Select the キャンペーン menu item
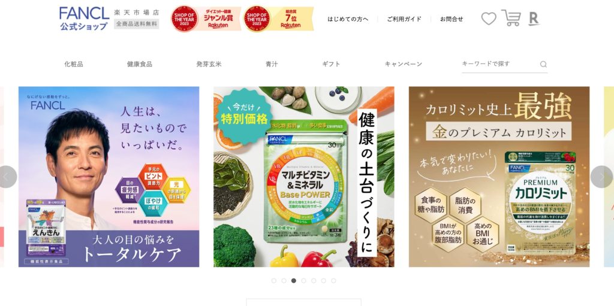Viewport: 614px width, 306px height. click(404, 64)
